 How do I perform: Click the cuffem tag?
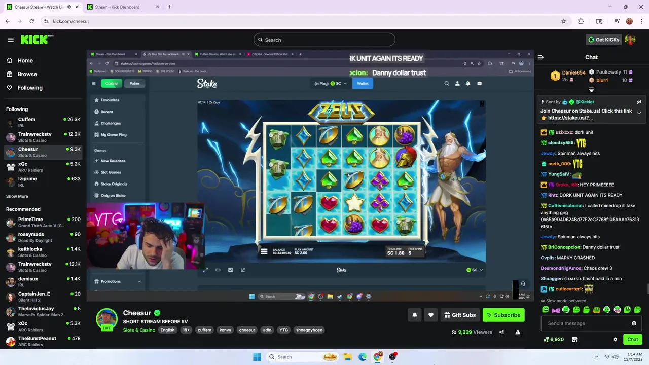coord(205,330)
